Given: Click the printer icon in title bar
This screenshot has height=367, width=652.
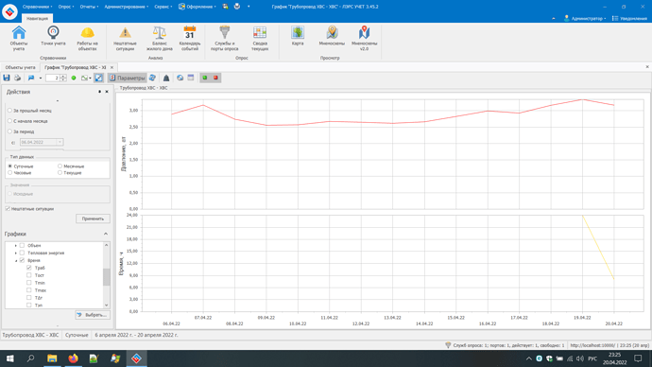Looking at the screenshot, I should [x=237, y=7].
